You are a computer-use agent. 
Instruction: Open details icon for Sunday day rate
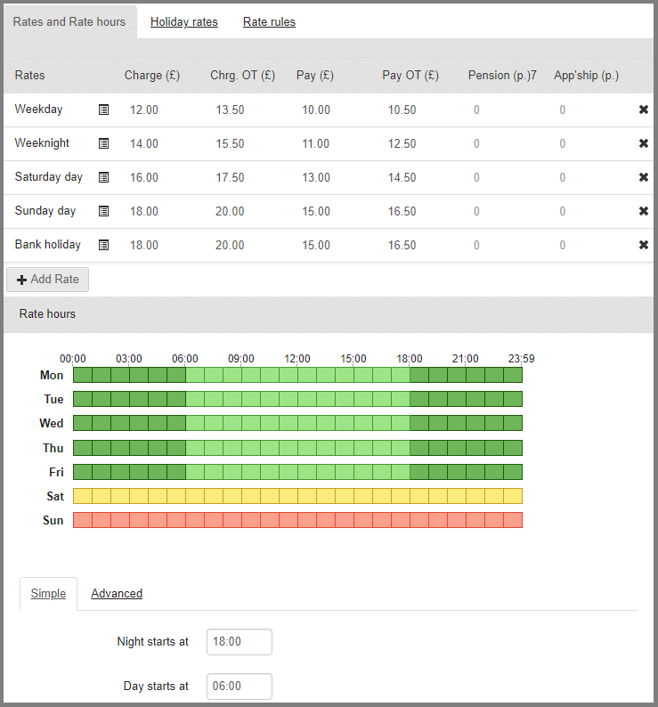[103, 211]
